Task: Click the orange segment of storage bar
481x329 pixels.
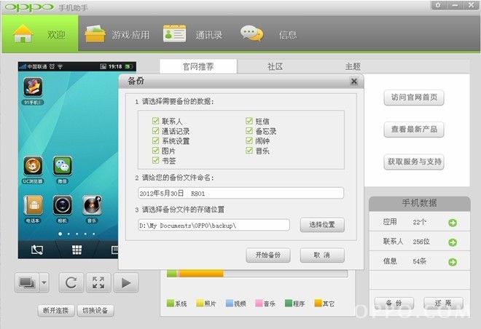Action: coord(201,274)
